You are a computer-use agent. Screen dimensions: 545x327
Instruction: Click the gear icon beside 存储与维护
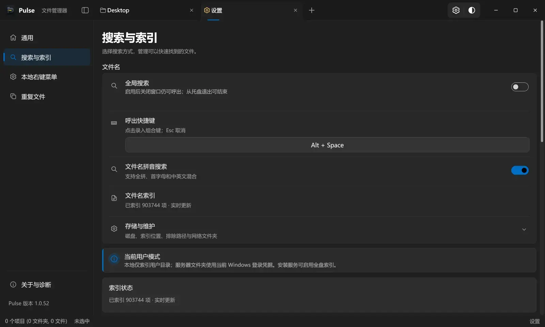click(x=114, y=229)
